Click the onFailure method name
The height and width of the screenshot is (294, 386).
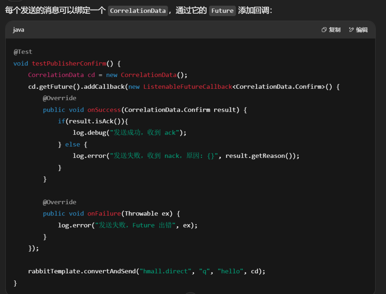tap(104, 214)
